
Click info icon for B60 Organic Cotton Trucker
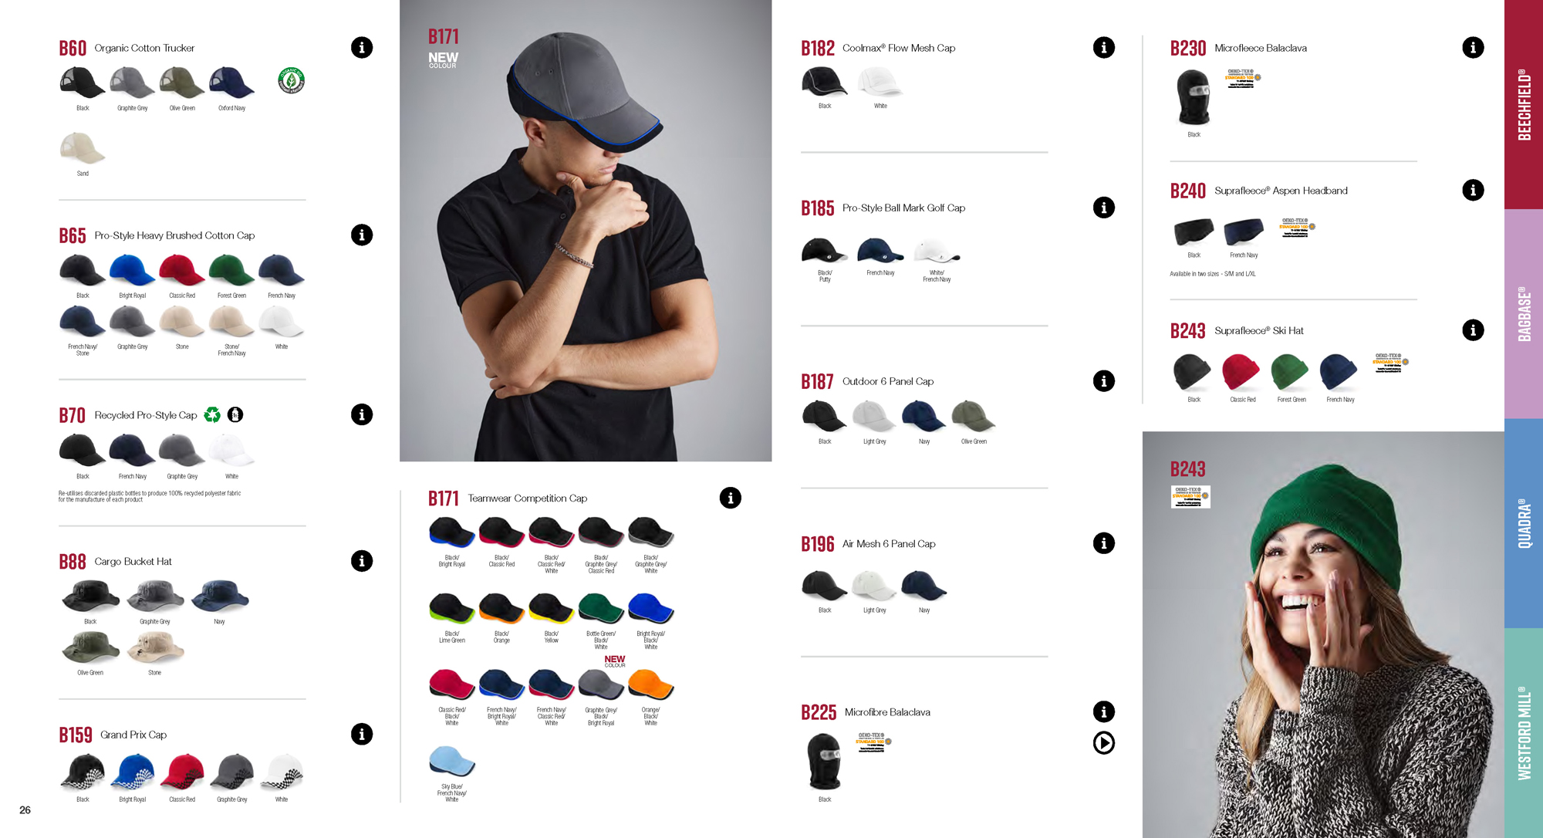[361, 48]
